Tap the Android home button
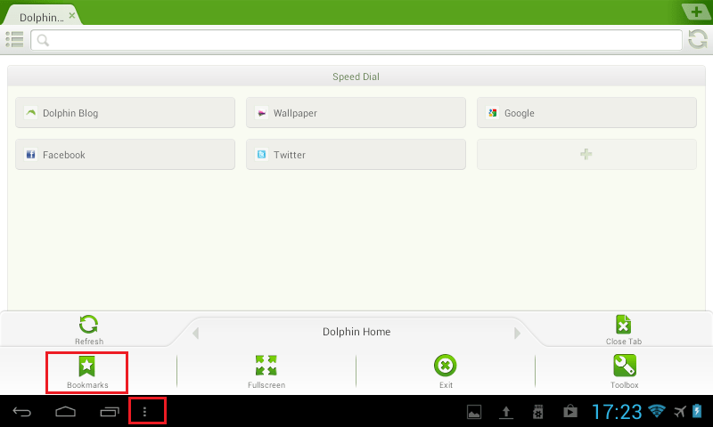This screenshot has width=713, height=427. (x=65, y=412)
